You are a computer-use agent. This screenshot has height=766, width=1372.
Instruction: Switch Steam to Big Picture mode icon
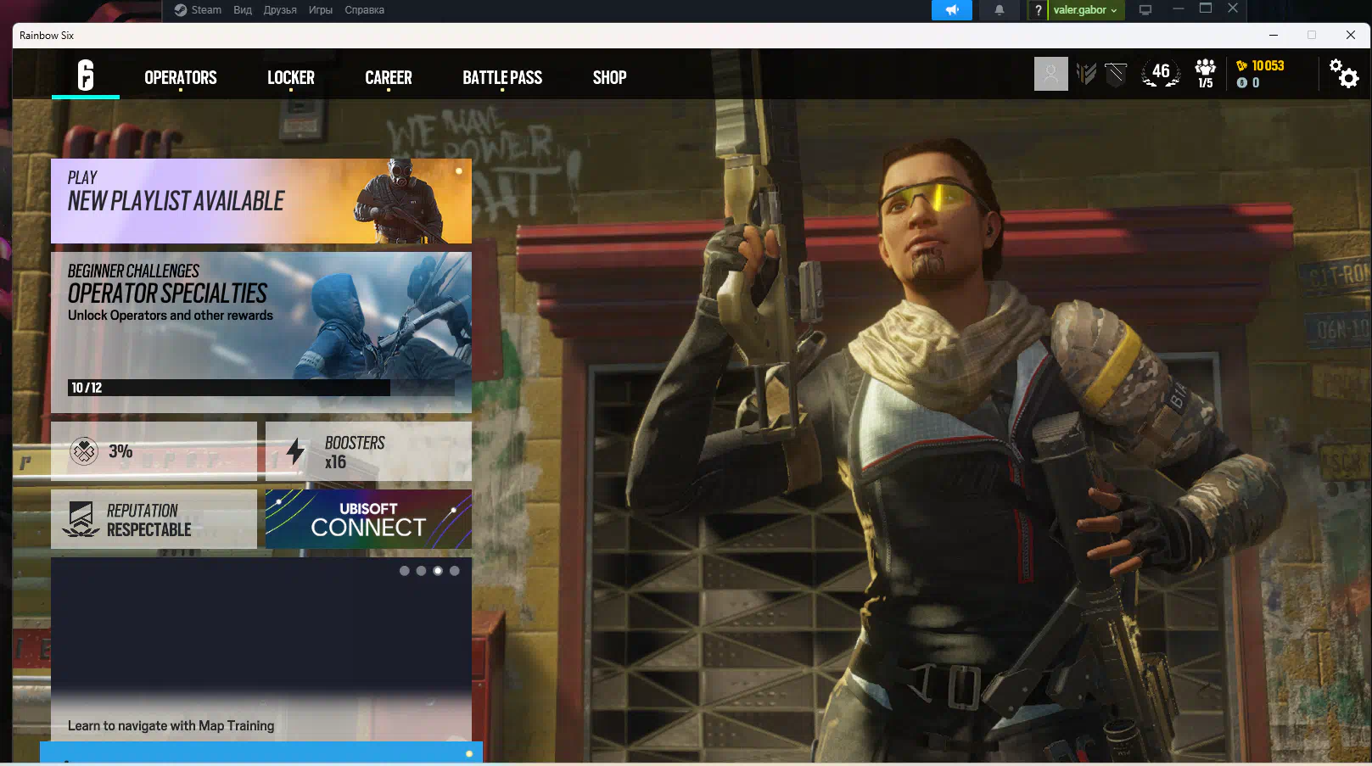tap(1145, 10)
